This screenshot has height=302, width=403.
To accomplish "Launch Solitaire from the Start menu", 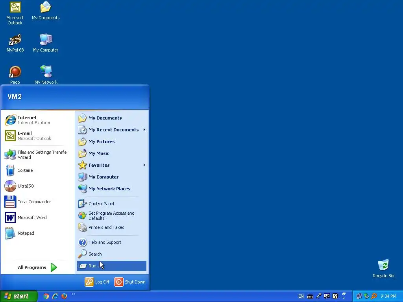I will [37, 170].
